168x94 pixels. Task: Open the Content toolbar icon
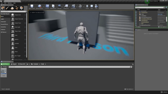47,7
